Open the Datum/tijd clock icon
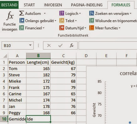Viewport: 137px width, 124px height. coord(62,28)
